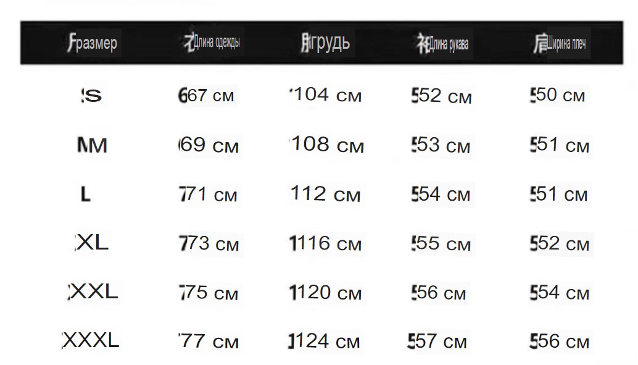Click the 120 см chest value
The image size is (638, 365).
(x=325, y=293)
